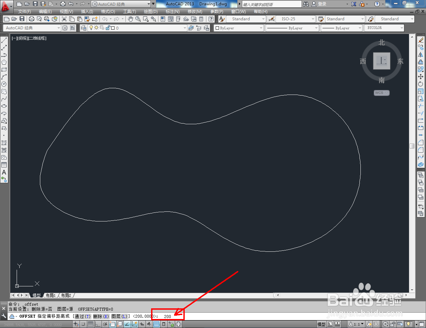Click the Offset tool in modify toolbar

click(x=421, y=62)
